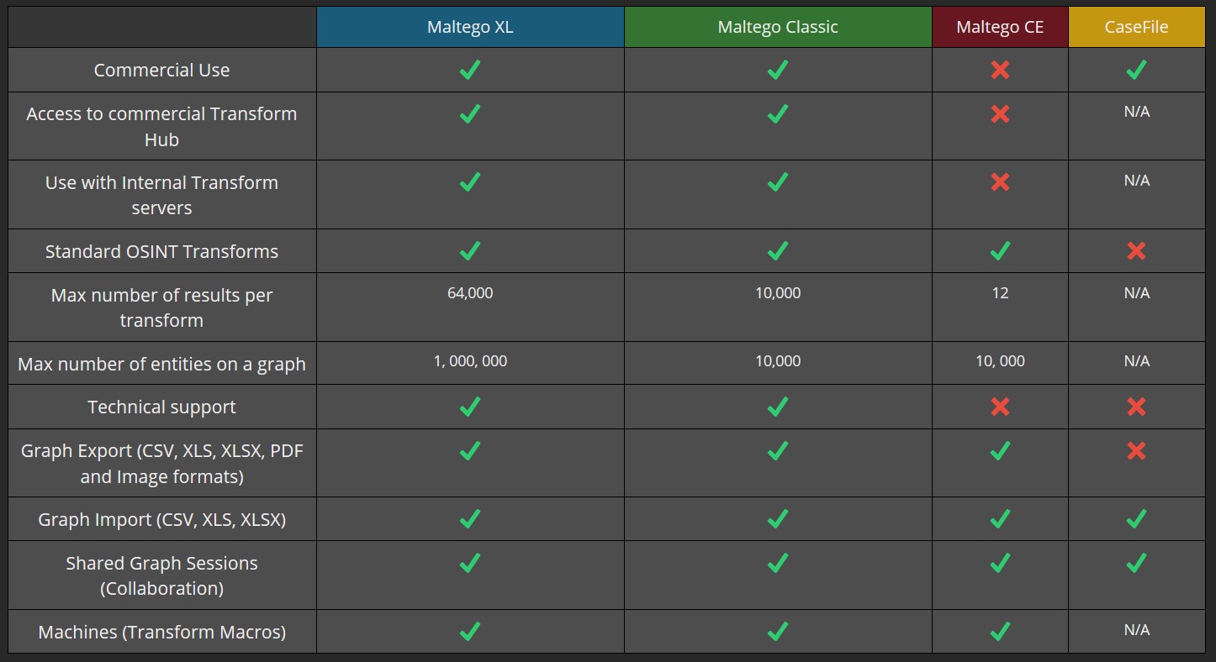Image resolution: width=1216 pixels, height=662 pixels.
Task: Click the 'Standard OSINT Transforms' row label
Action: click(x=161, y=251)
